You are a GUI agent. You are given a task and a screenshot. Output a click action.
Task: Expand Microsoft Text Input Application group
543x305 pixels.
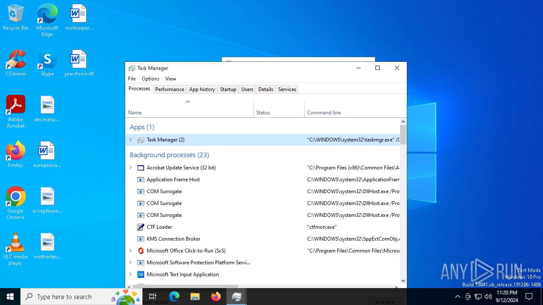pyautogui.click(x=131, y=274)
